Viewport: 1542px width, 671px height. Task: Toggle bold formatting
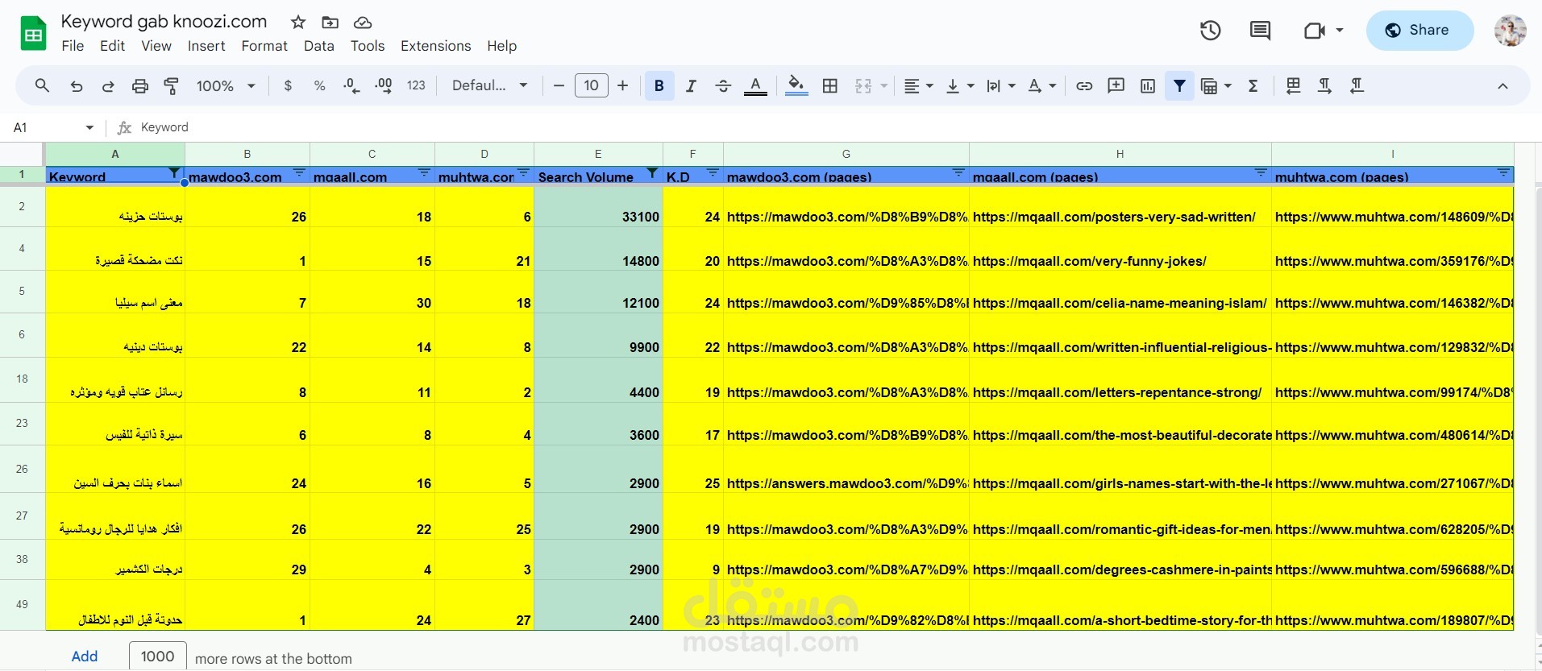pos(659,86)
